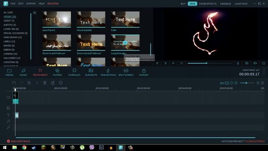
Task: Select the HALLOWEEN category
Action: coord(12,58)
